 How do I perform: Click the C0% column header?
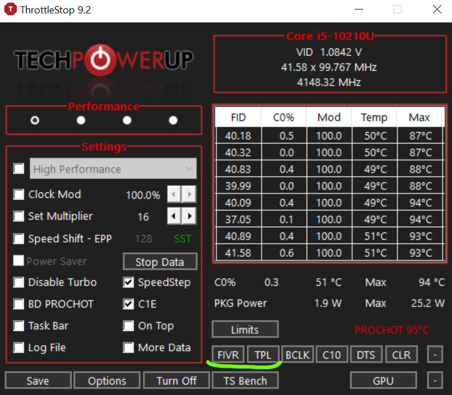click(x=284, y=117)
